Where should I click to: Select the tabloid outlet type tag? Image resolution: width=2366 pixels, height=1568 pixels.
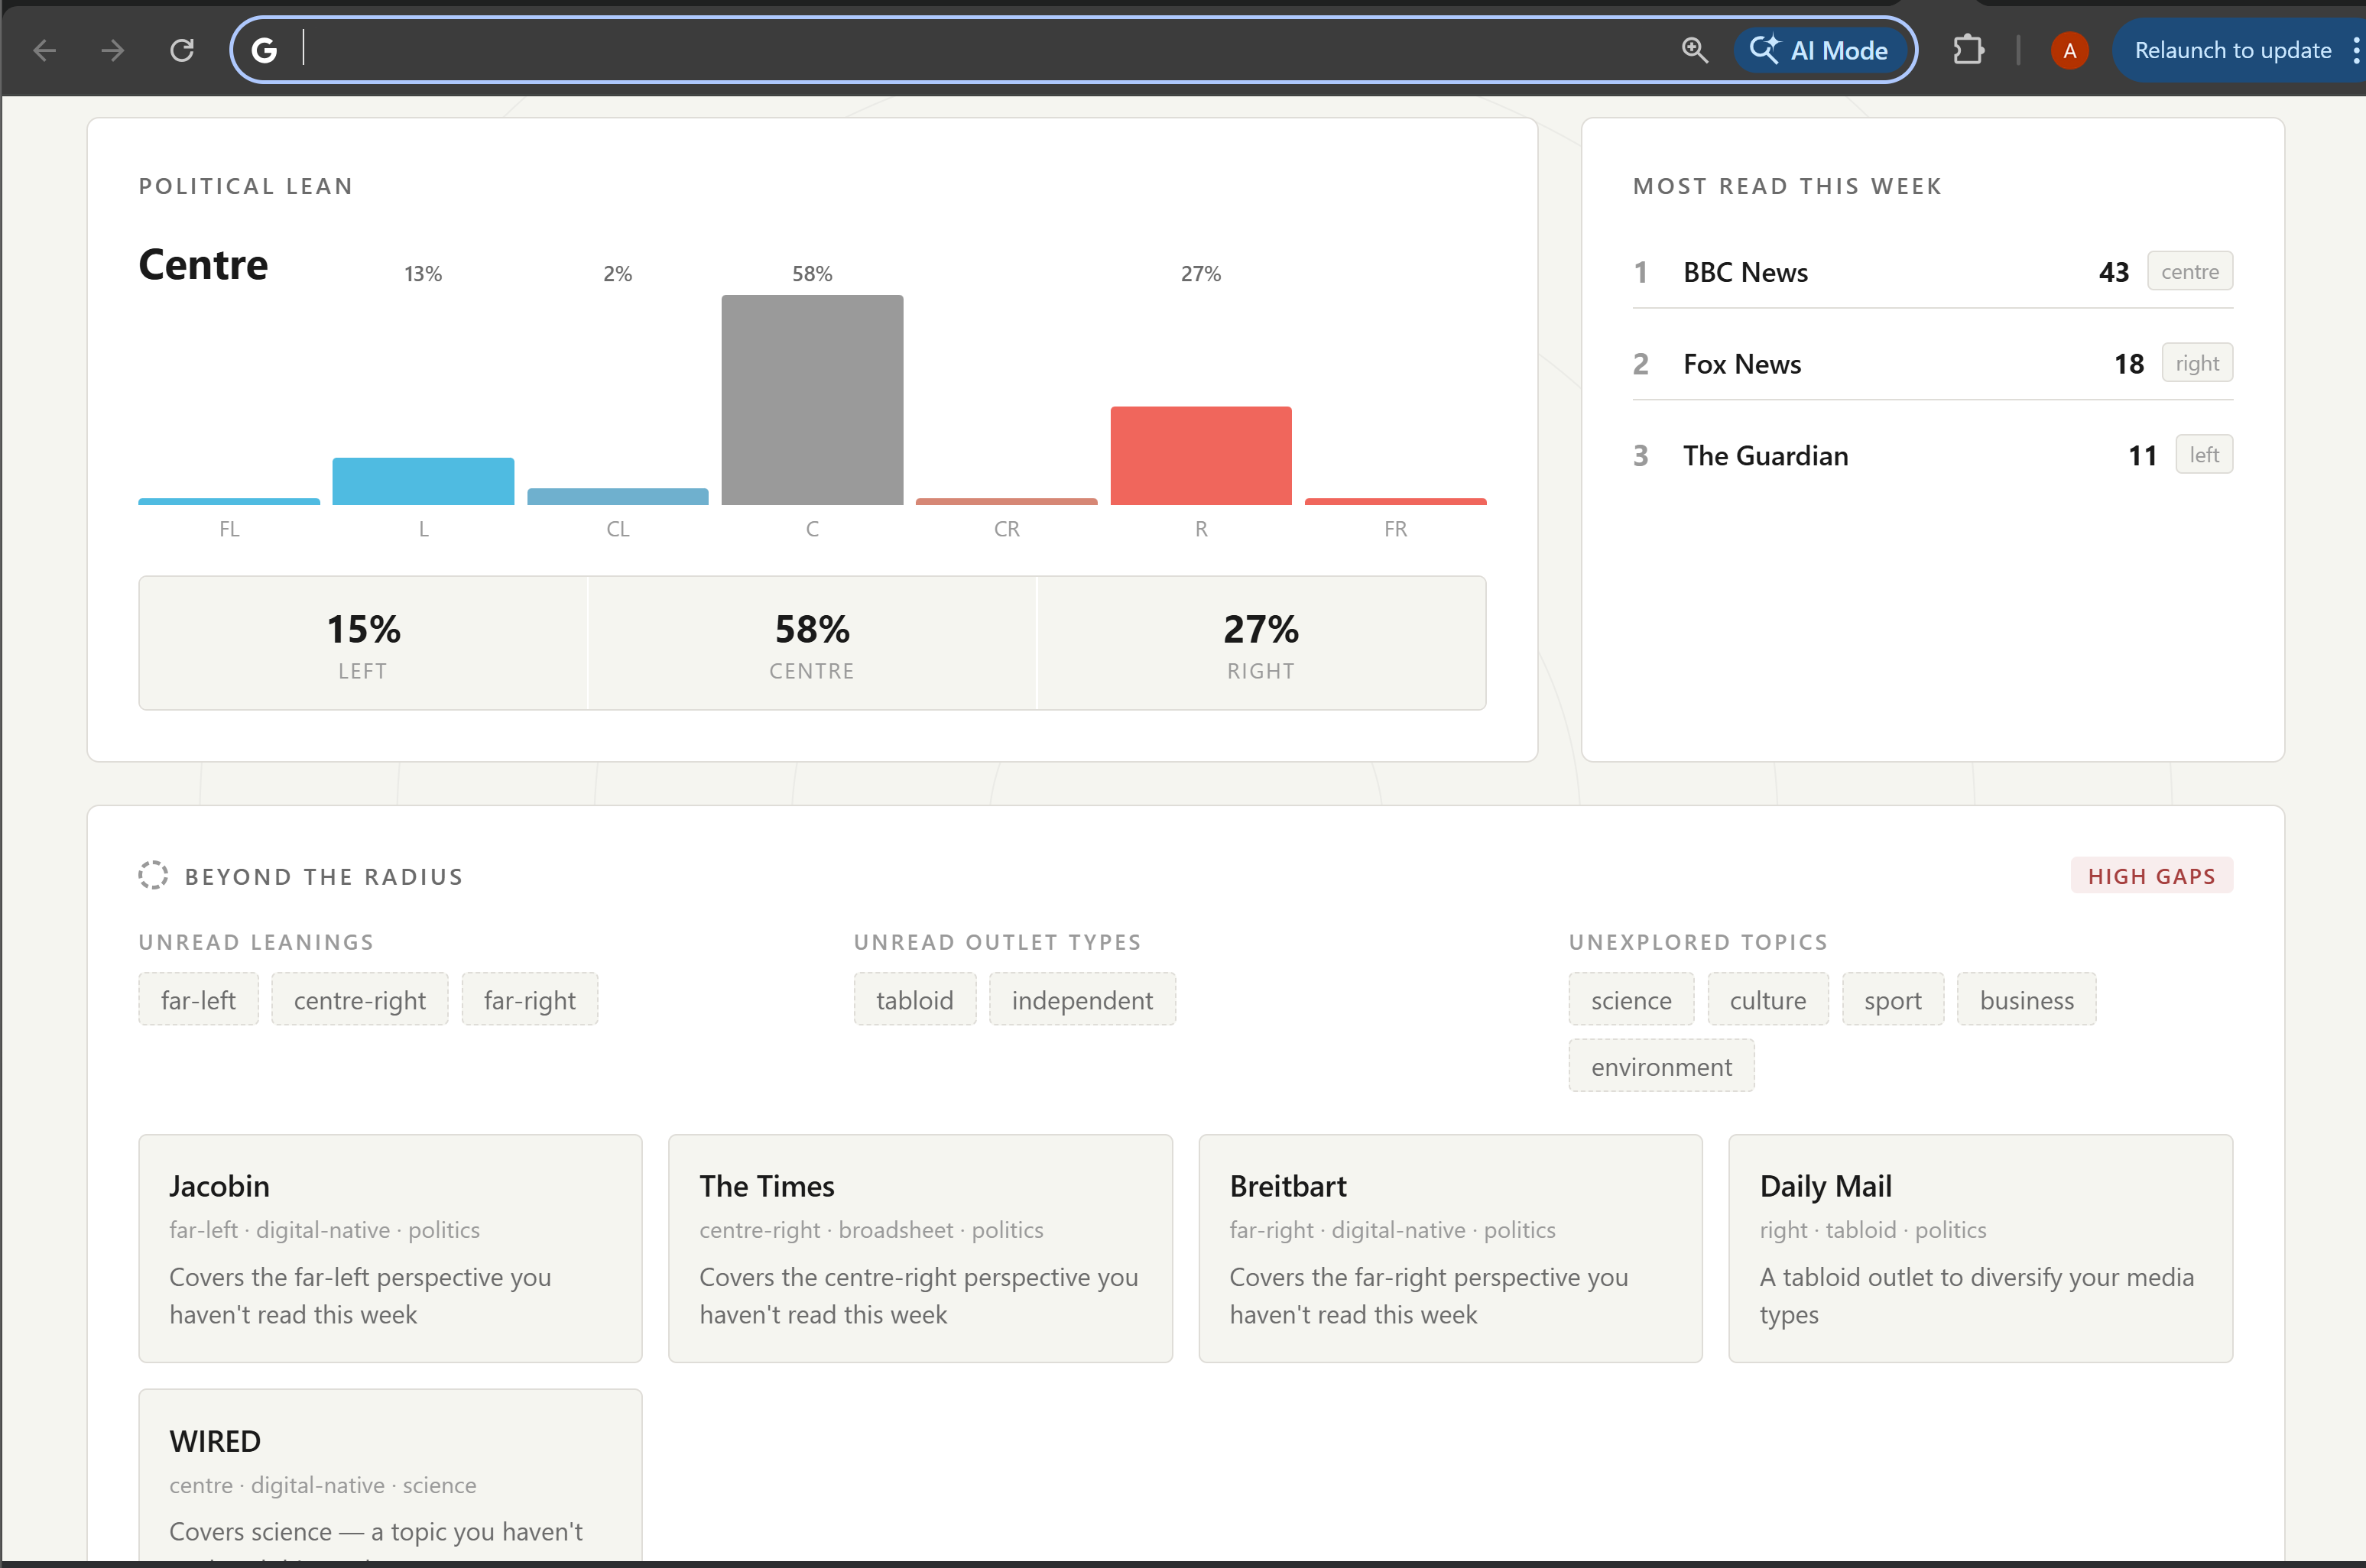coord(914,999)
